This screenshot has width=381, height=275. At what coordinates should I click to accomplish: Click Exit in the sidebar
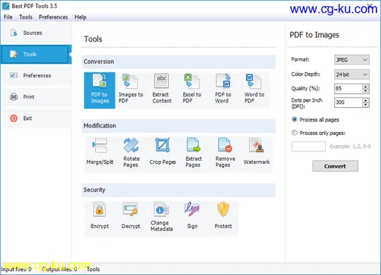tap(36, 118)
